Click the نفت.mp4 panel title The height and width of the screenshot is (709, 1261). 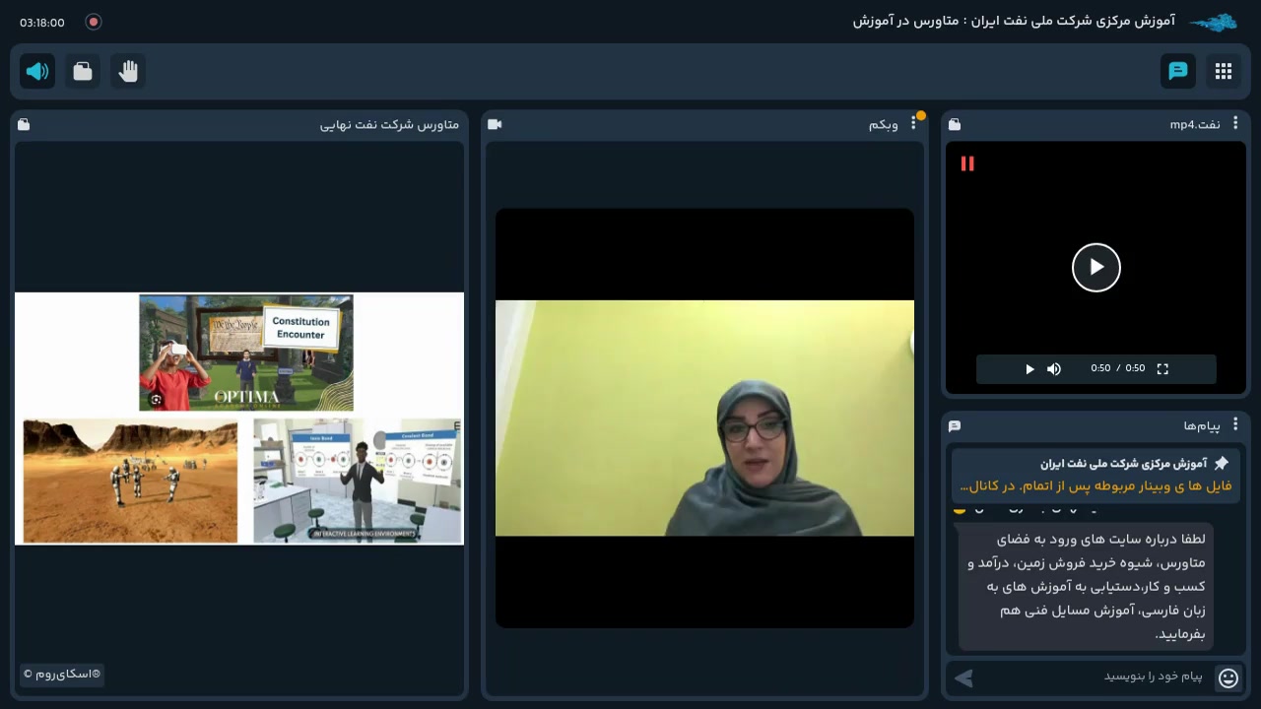[1195, 124]
